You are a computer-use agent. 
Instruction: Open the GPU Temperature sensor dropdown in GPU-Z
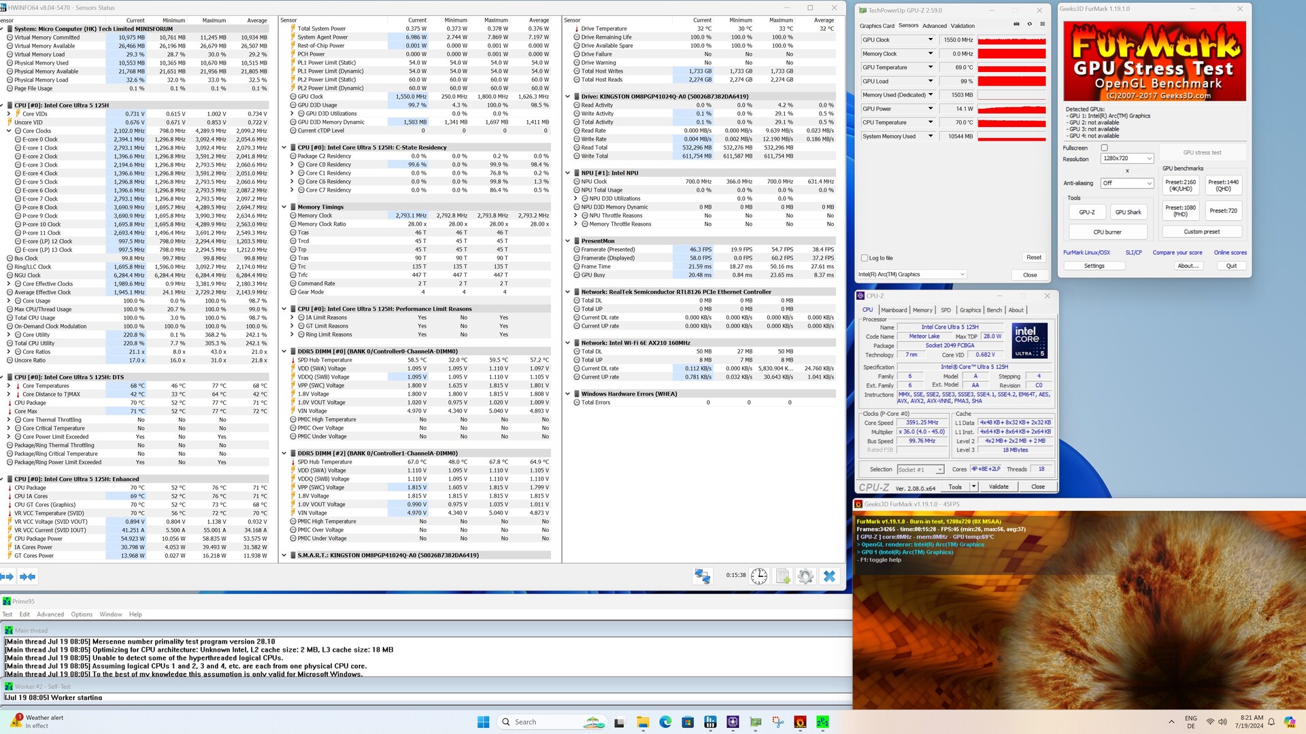(x=931, y=67)
